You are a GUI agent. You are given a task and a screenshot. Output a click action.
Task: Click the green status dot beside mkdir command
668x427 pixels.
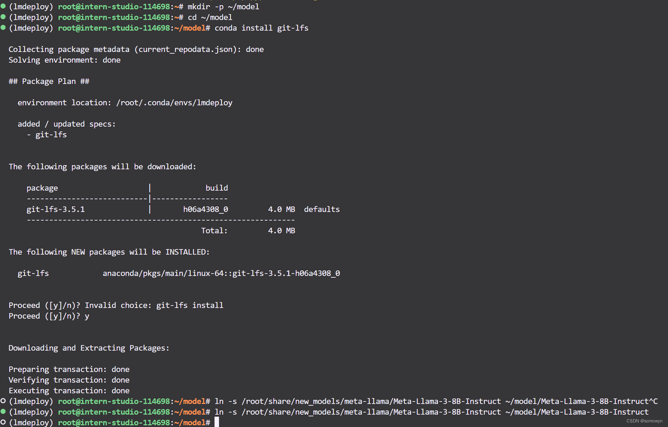(x=3, y=6)
